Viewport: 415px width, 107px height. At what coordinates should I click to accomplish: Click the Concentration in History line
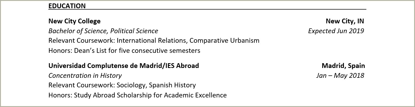pyautogui.click(x=85, y=76)
